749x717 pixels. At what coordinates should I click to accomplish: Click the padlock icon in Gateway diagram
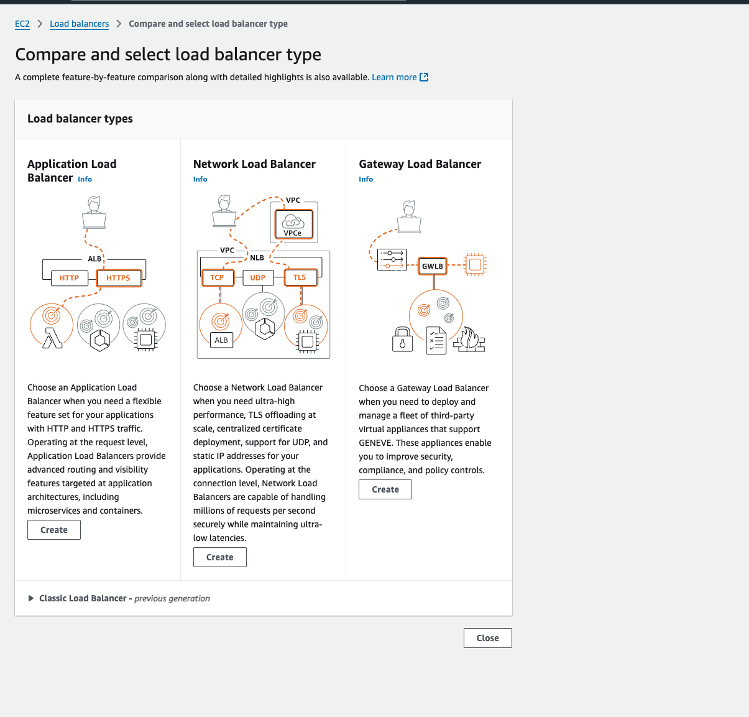pyautogui.click(x=402, y=340)
